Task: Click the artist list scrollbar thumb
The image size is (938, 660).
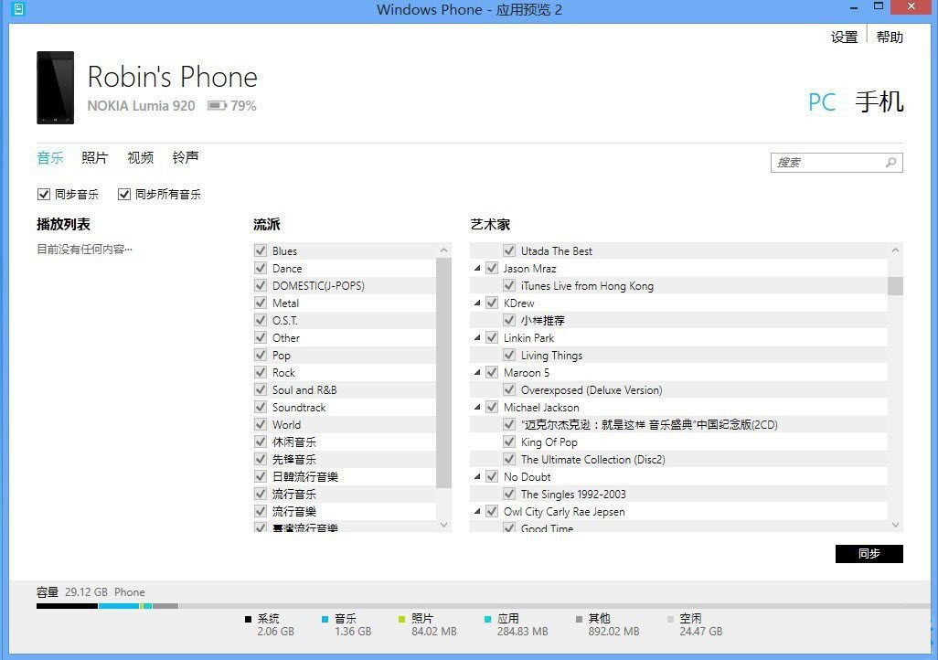Action: (895, 286)
